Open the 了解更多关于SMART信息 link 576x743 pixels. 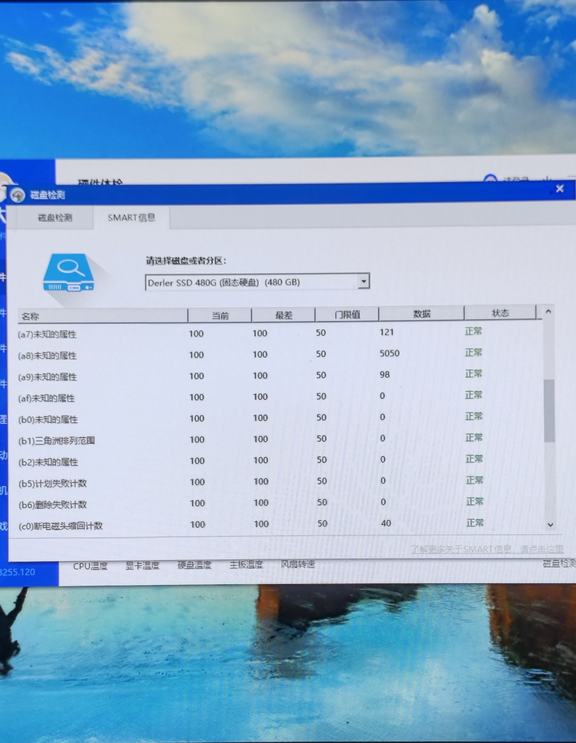tap(487, 550)
